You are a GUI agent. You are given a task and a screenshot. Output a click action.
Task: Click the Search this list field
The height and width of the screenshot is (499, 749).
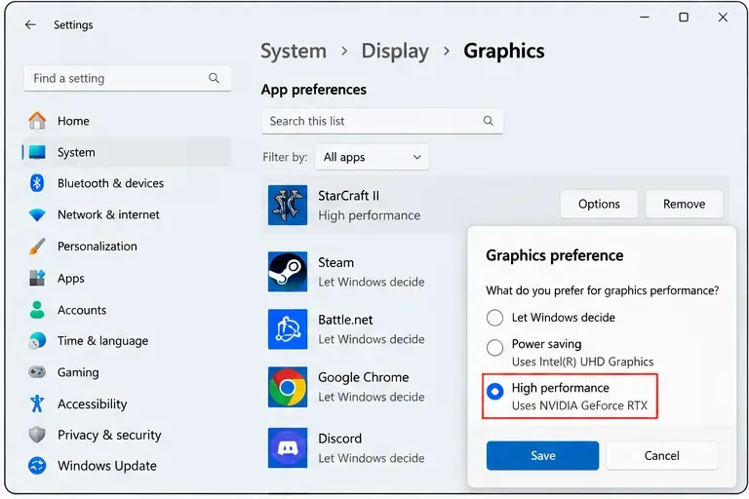click(x=382, y=121)
